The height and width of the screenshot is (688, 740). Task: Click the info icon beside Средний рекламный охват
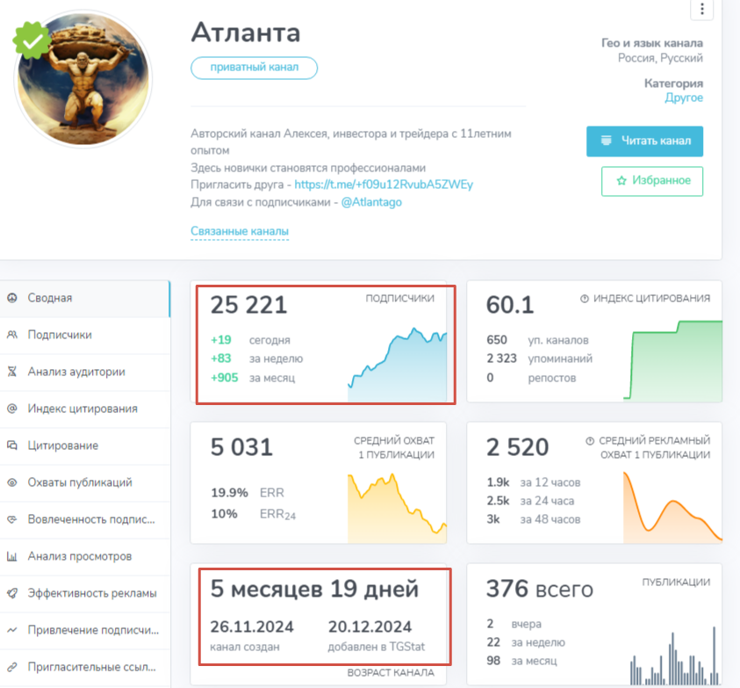(590, 441)
